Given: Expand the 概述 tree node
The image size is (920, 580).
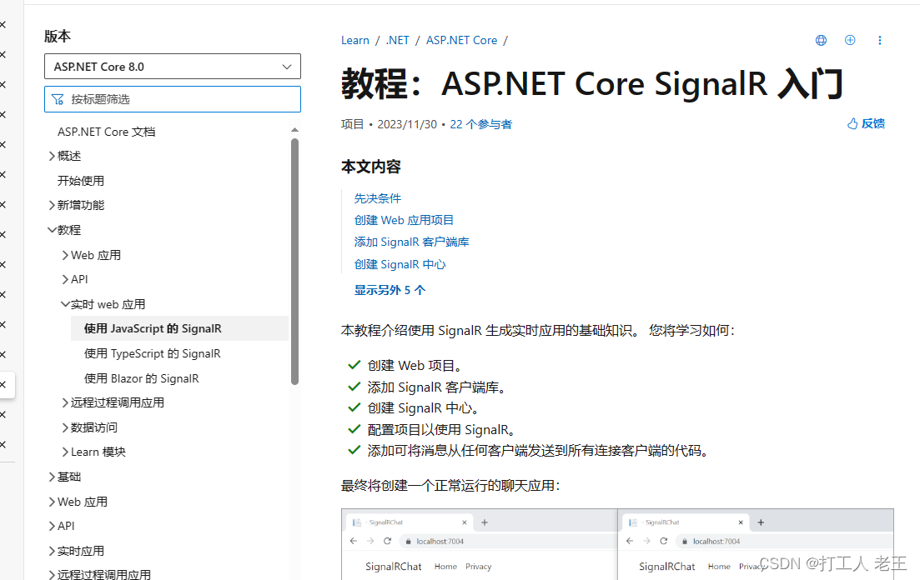Looking at the screenshot, I should 52,156.
